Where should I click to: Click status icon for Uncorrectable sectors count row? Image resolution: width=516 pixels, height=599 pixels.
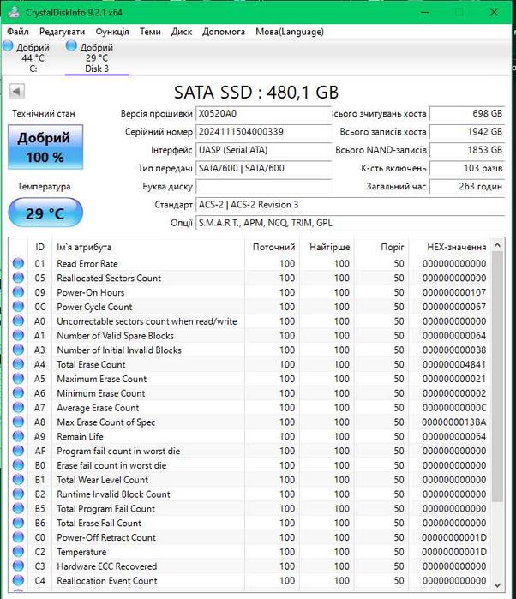tap(18, 320)
